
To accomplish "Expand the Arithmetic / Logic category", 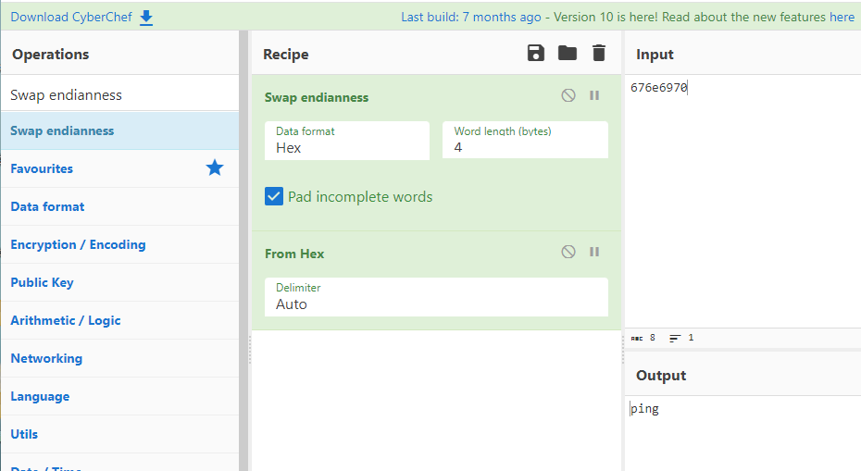I will (x=119, y=320).
